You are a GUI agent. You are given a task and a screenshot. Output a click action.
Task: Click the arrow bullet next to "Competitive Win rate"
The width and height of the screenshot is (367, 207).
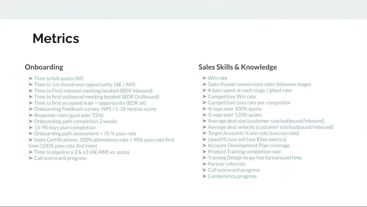pos(204,97)
